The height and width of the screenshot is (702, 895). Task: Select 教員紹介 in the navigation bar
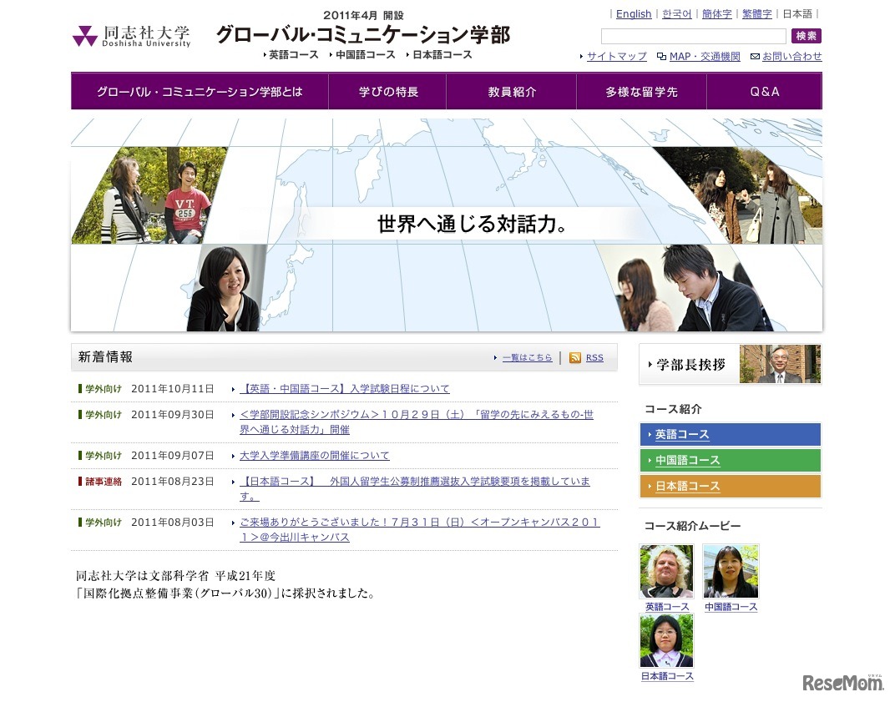point(511,92)
